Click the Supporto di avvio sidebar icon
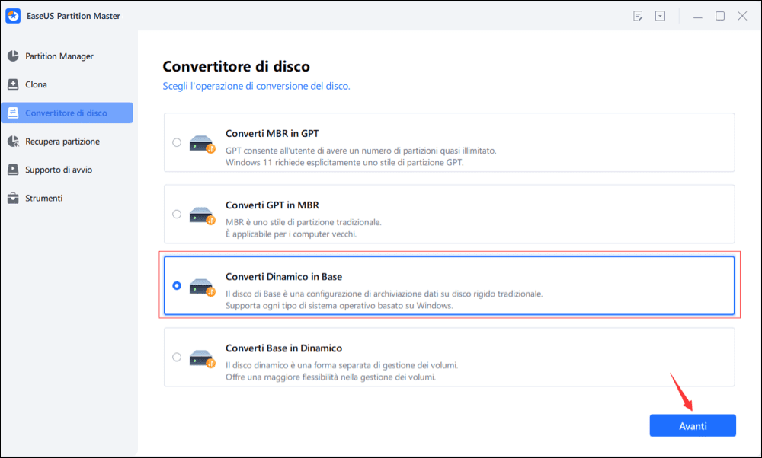The width and height of the screenshot is (762, 458). pyautogui.click(x=13, y=170)
